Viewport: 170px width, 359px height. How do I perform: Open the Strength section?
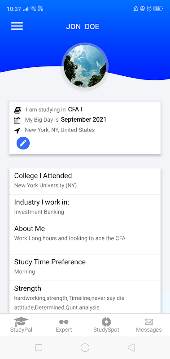(85, 297)
